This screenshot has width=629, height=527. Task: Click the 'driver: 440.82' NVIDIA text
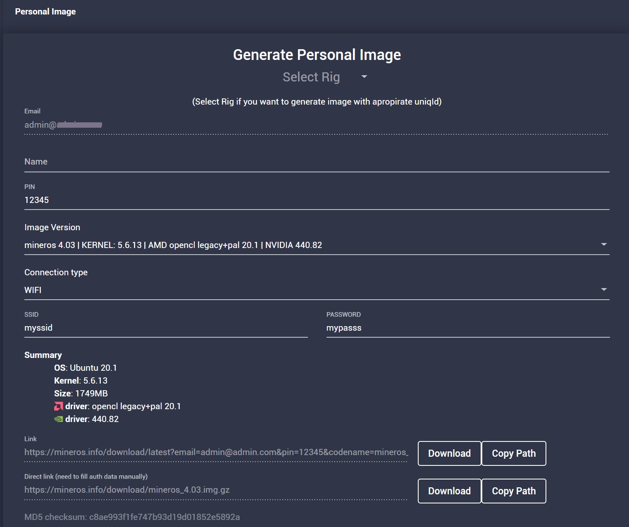pyautogui.click(x=92, y=419)
